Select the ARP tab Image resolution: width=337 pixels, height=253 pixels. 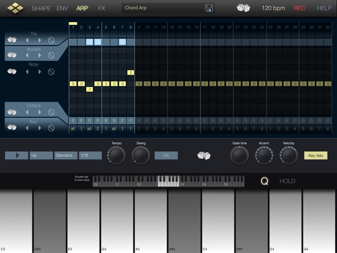(x=82, y=9)
